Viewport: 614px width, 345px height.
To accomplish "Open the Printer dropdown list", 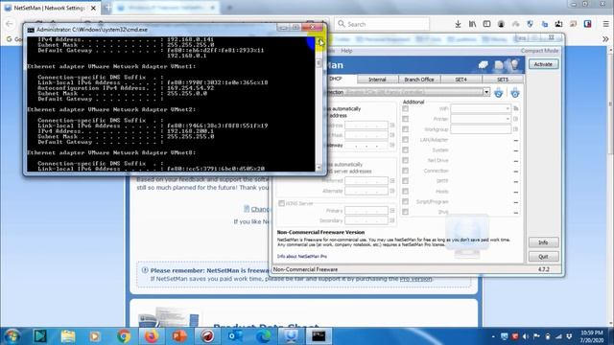I will pos(481,119).
